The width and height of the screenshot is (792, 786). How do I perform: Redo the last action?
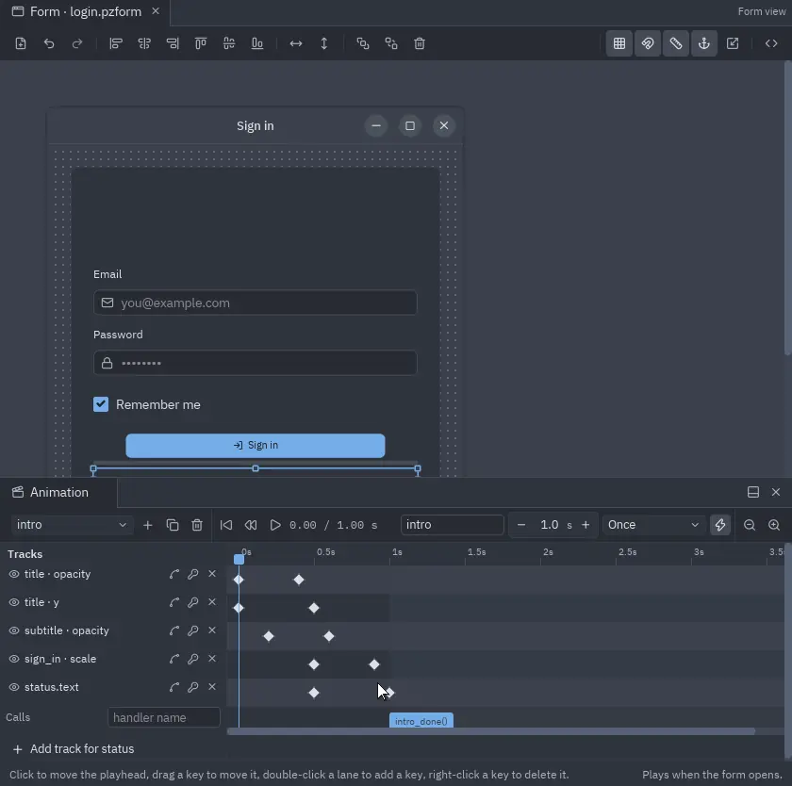[77, 43]
